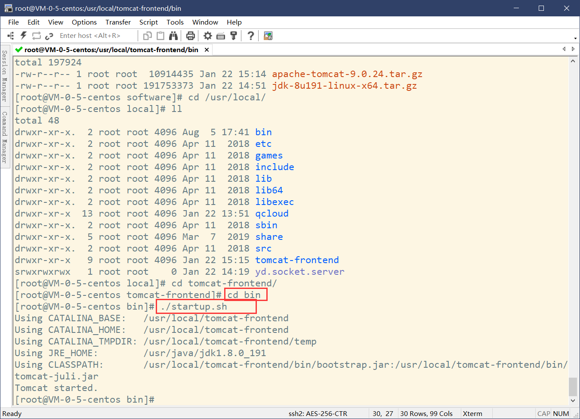Click the Copy toolbar icon
This screenshot has height=419, width=580.
(148, 36)
